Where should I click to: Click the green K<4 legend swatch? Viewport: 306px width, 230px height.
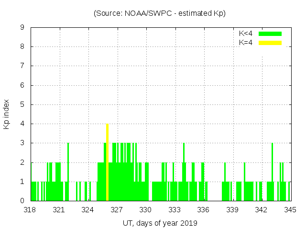click(x=270, y=34)
